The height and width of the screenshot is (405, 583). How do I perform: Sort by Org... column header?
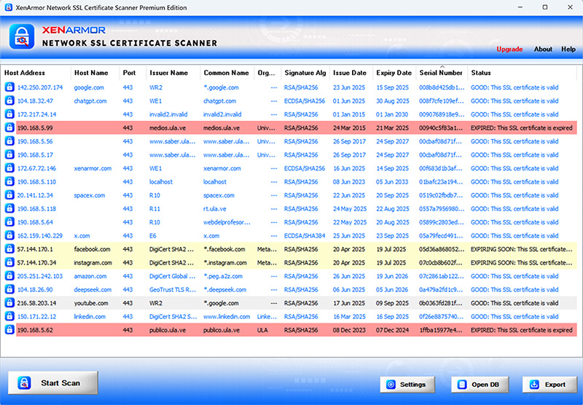[266, 73]
